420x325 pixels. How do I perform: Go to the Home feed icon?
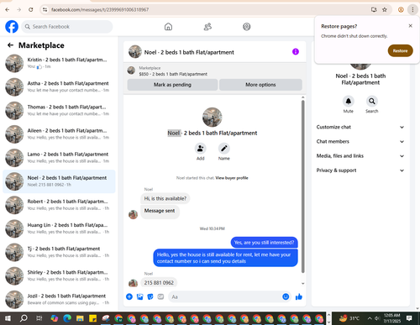[x=168, y=27]
